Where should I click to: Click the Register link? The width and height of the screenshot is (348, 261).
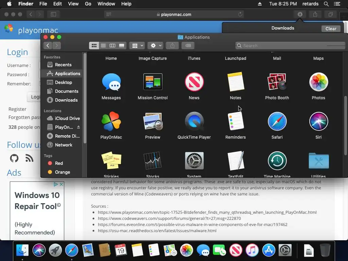(x=17, y=109)
